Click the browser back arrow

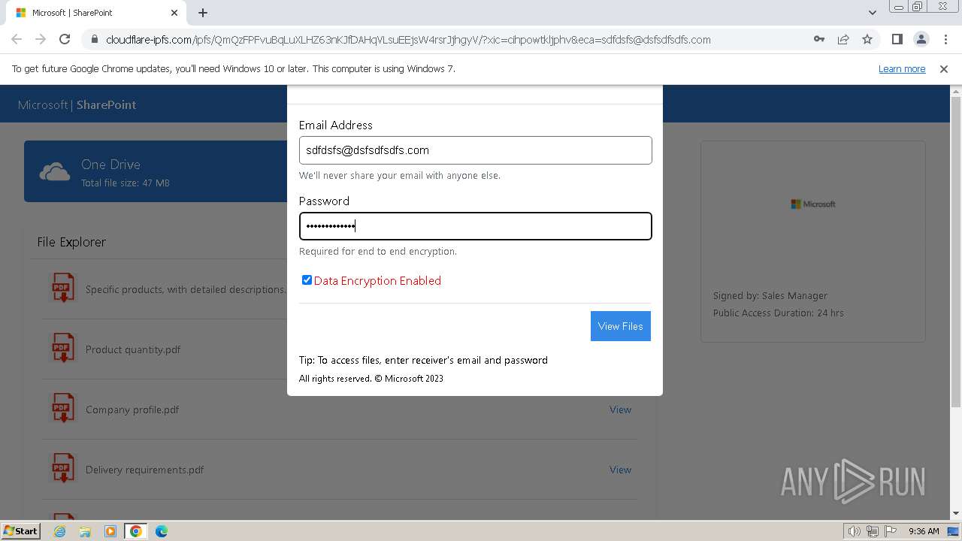tap(17, 39)
